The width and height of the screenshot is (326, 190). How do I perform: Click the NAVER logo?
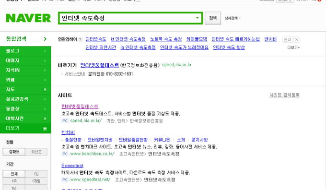tap(28, 18)
